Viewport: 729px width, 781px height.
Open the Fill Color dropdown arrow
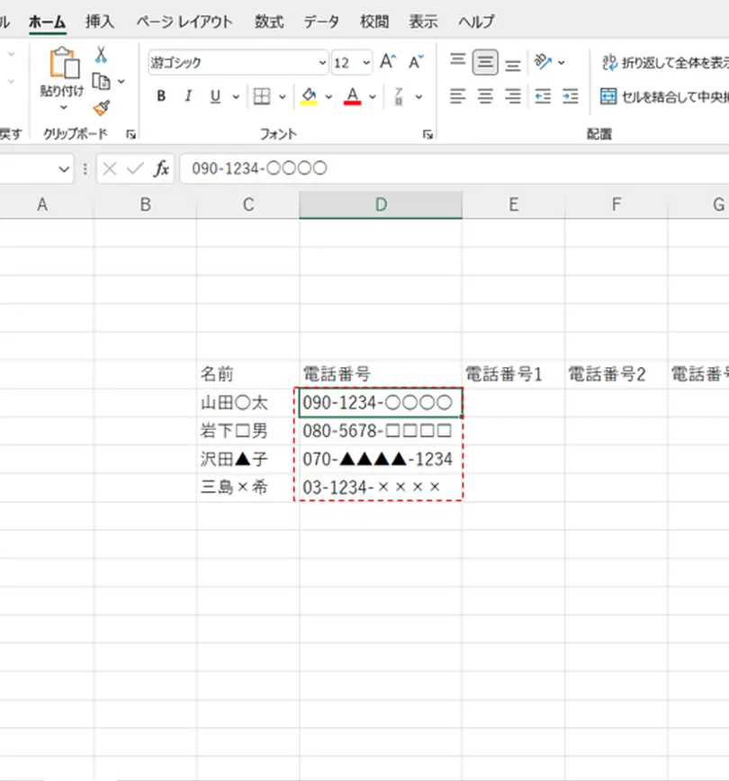(328, 96)
